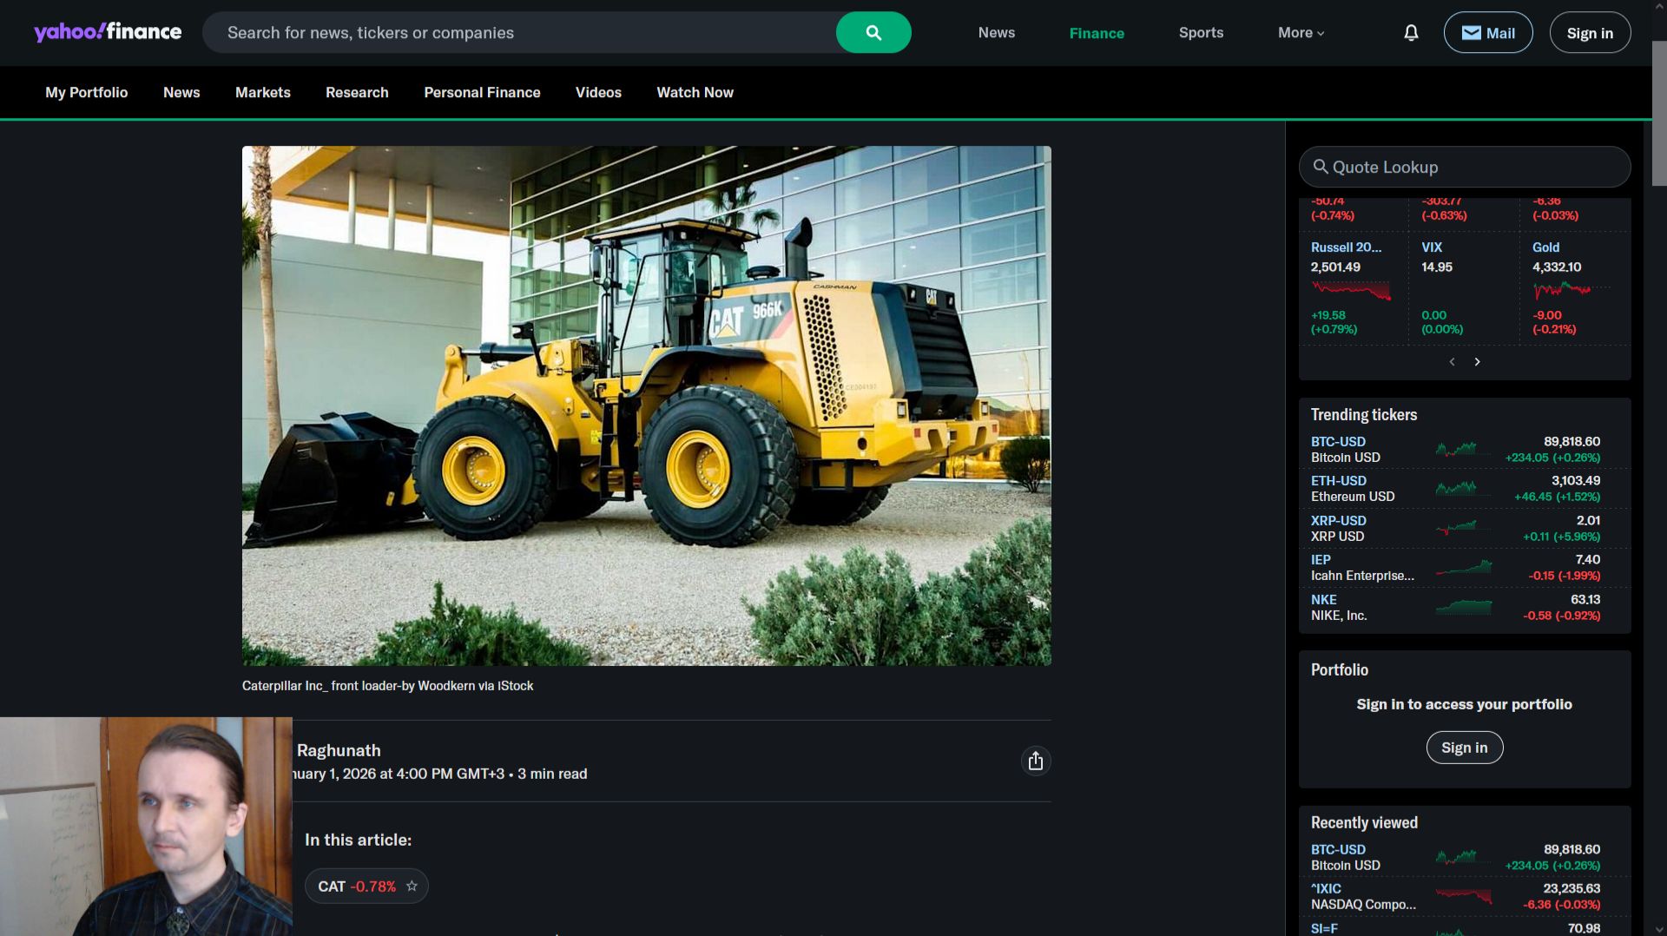1667x936 pixels.
Task: Open BTC-USD link in Trending tickers
Action: click(1338, 442)
